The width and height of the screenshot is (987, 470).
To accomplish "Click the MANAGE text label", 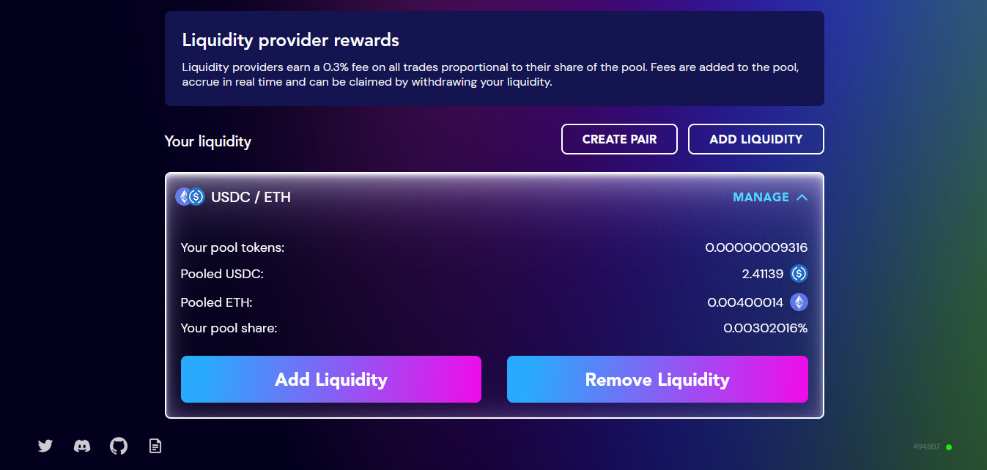I will coord(761,197).
